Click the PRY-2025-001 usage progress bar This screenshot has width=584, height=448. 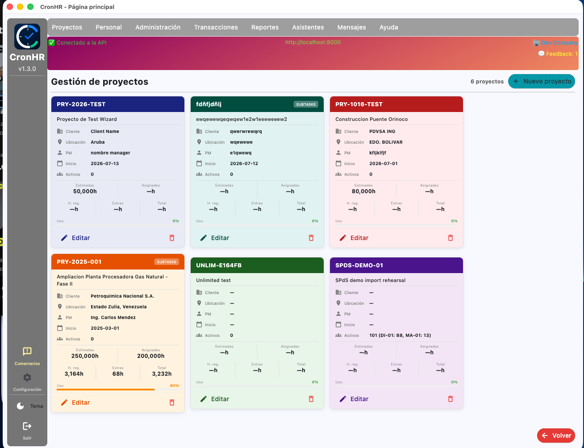pyautogui.click(x=118, y=390)
